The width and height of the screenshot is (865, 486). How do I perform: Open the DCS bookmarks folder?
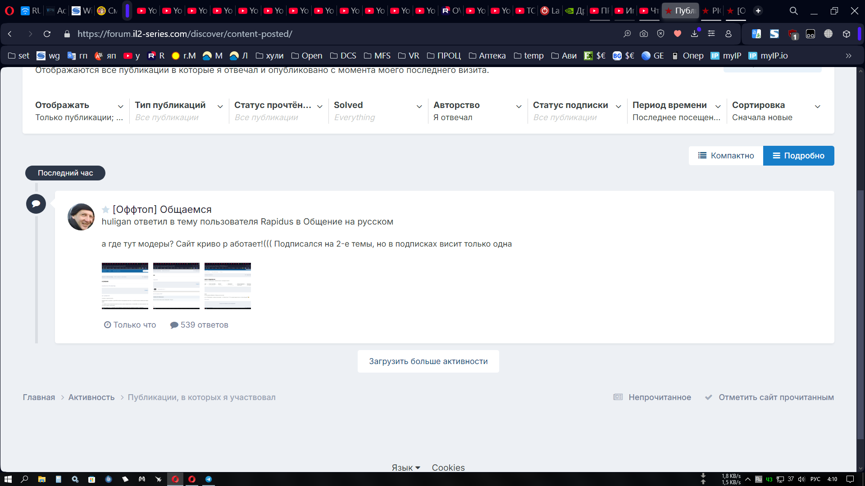343,56
